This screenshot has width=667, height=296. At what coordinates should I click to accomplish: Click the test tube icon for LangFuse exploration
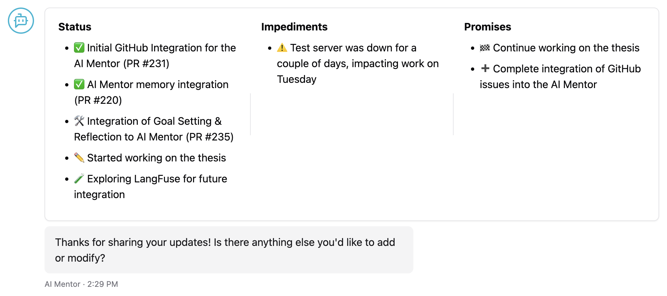click(x=79, y=178)
